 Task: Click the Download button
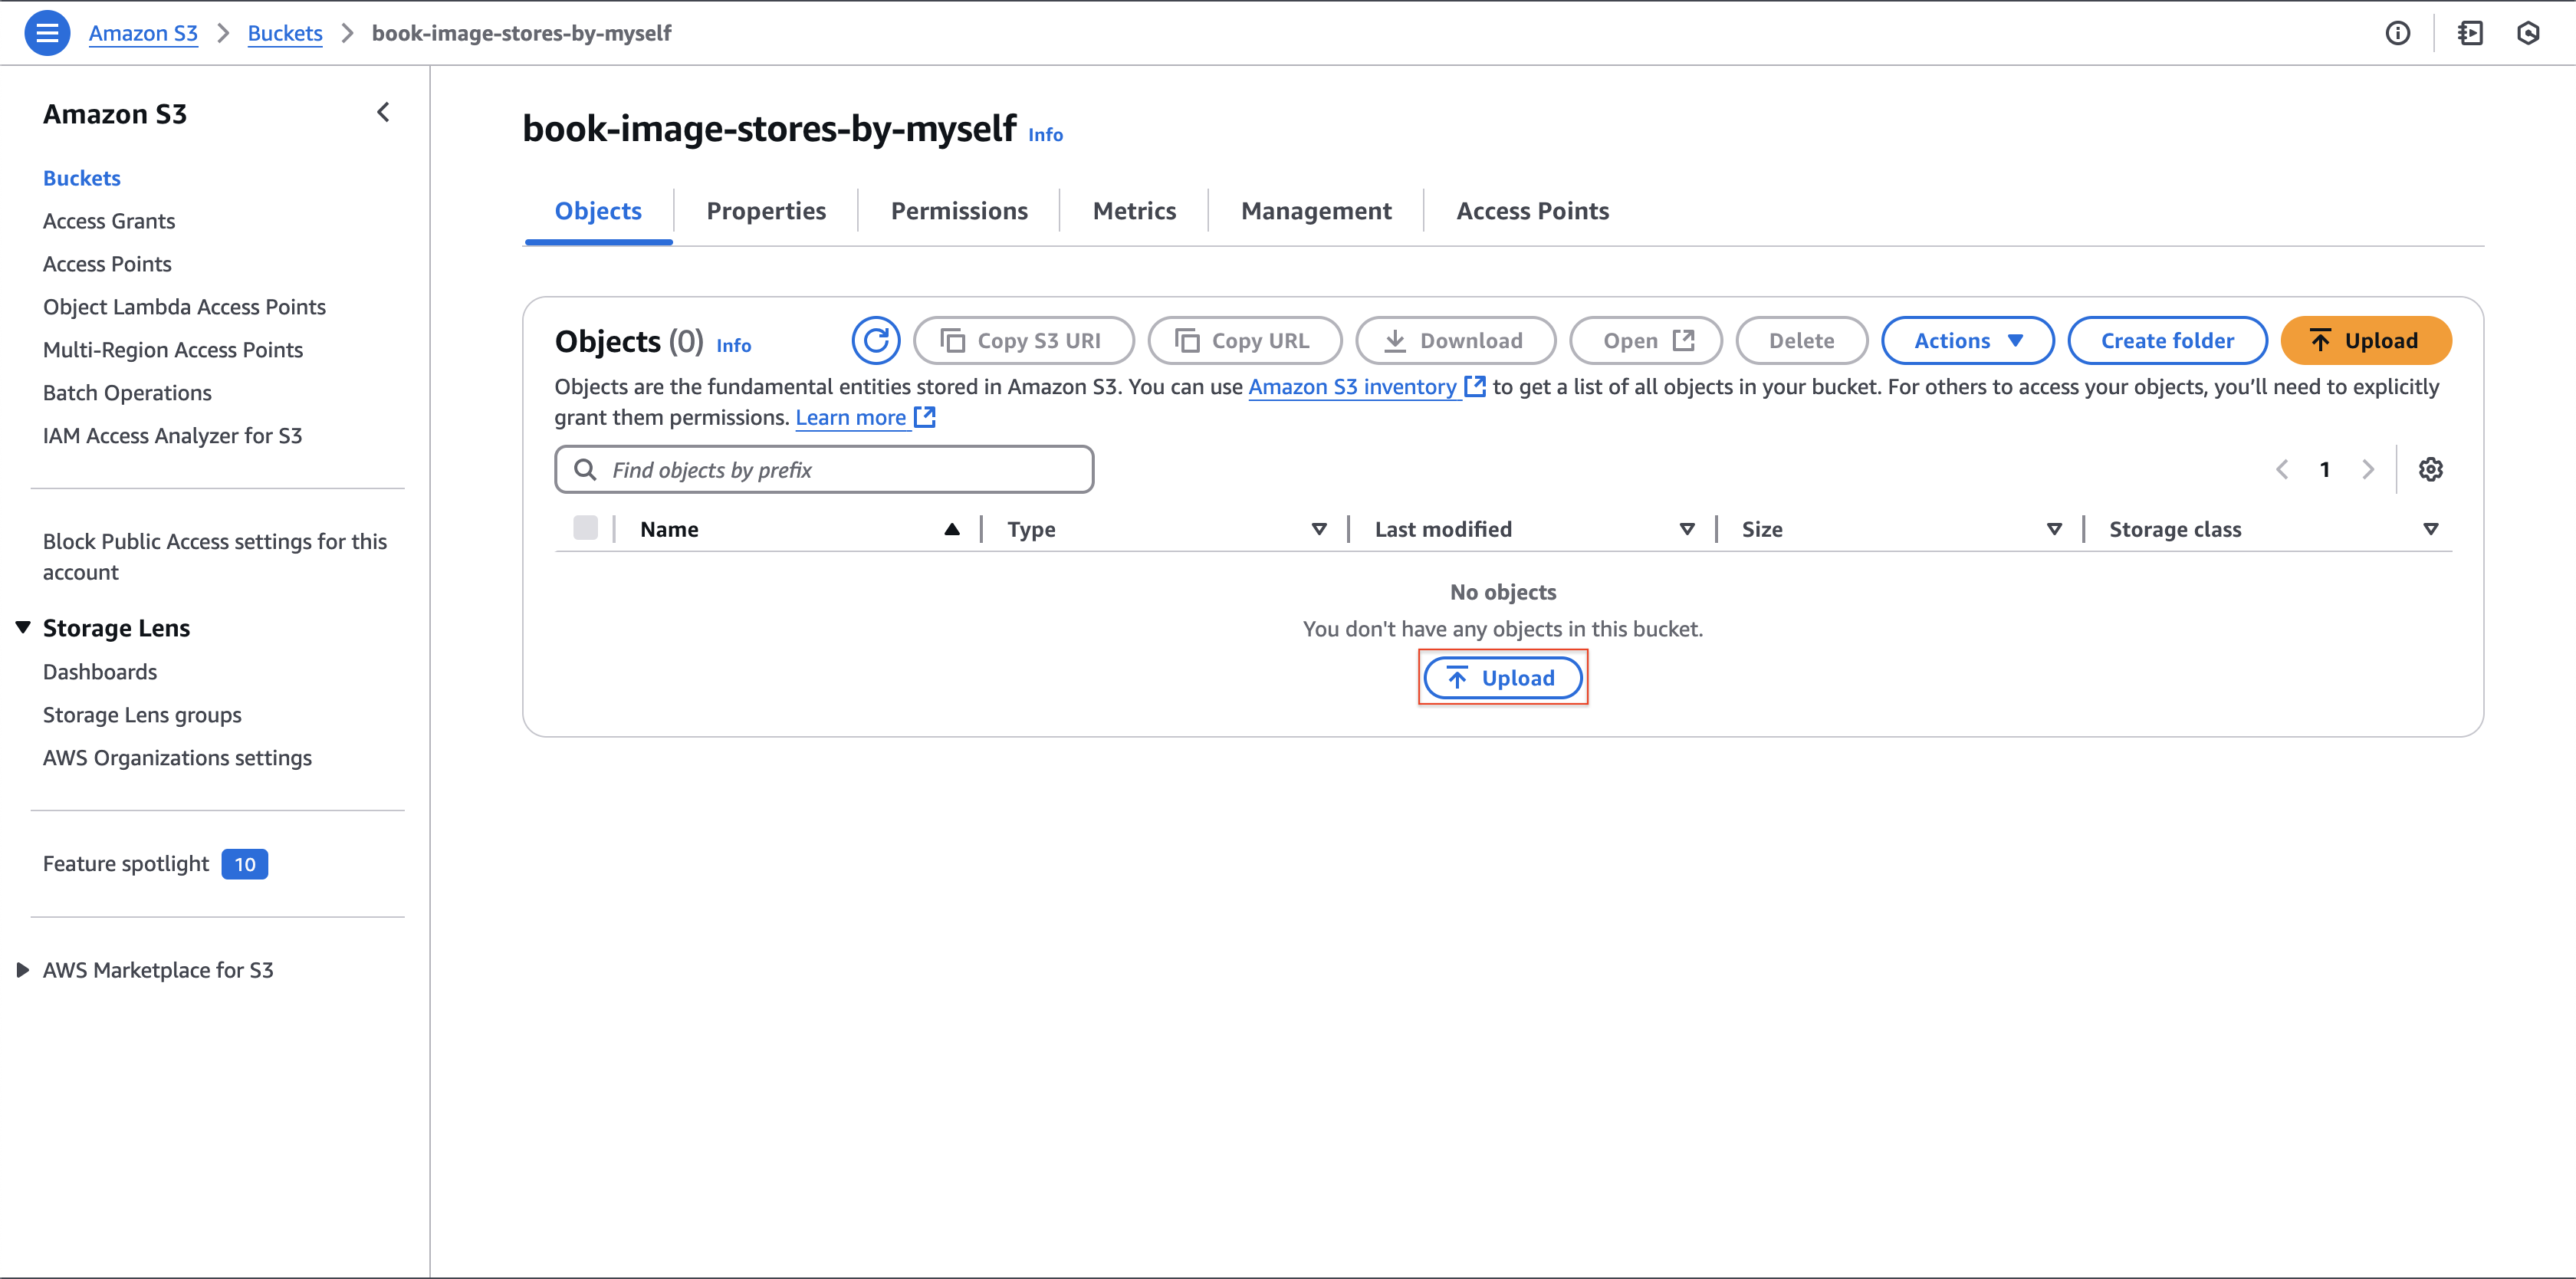1456,341
